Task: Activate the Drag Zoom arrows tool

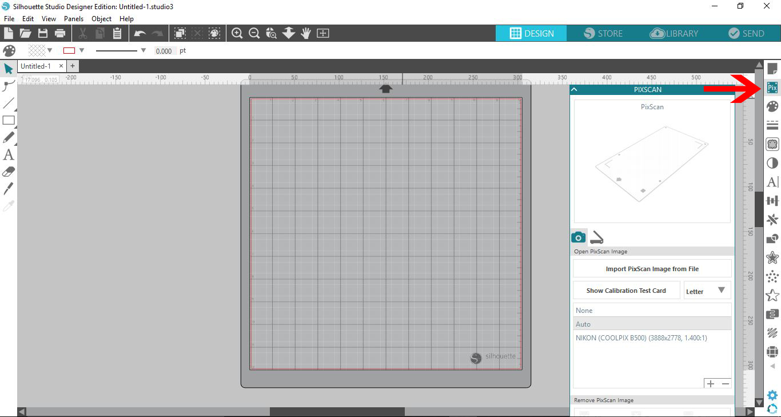Action: pyautogui.click(x=289, y=33)
